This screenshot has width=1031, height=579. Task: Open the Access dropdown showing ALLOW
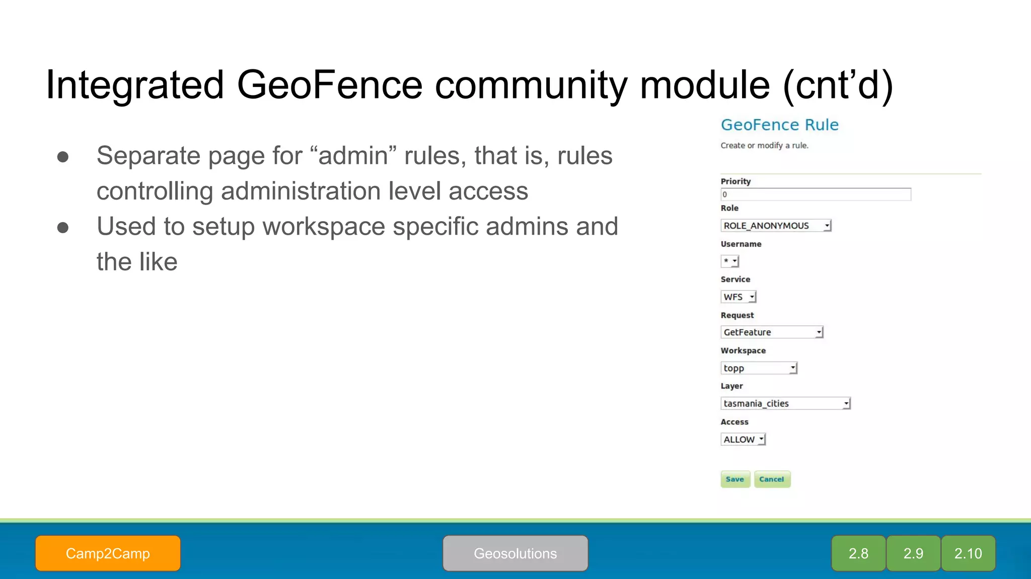point(743,439)
